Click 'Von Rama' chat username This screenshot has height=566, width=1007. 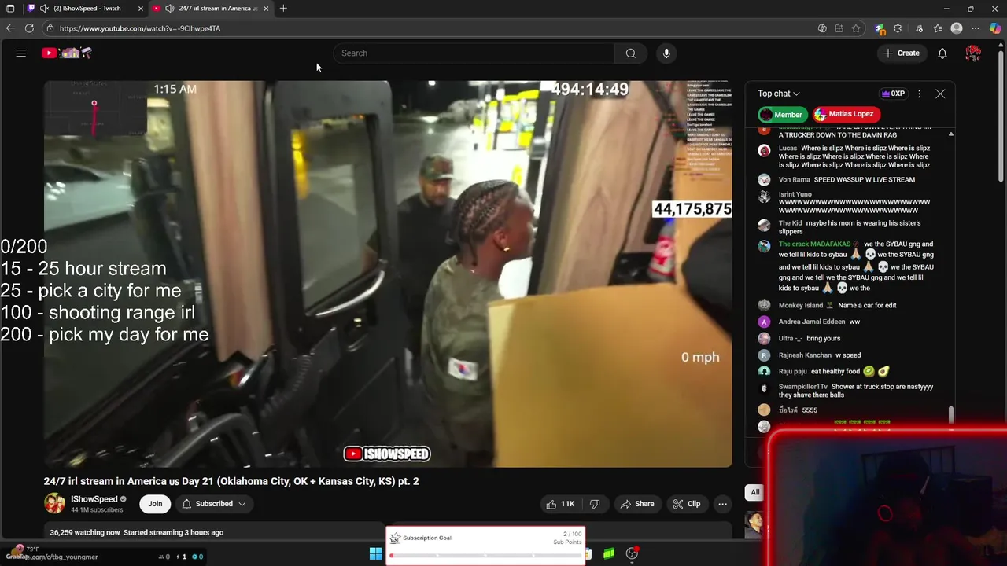tap(794, 179)
